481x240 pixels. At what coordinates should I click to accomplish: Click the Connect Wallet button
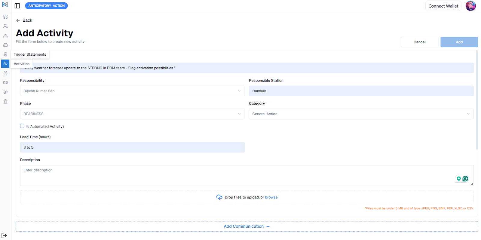tap(443, 6)
